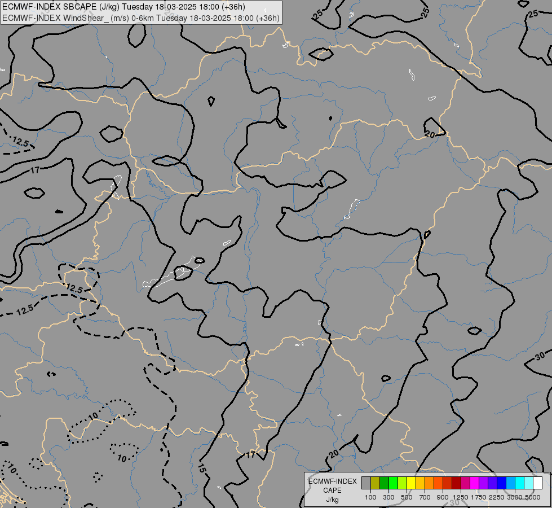This screenshot has height=508, width=552.
Task: Click the ECMWF-INDEX label inside the legend box
Action: pos(332,481)
